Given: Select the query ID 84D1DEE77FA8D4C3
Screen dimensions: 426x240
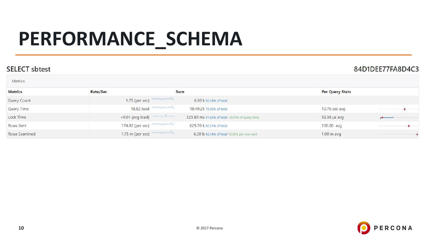Looking at the screenshot, I should coord(386,69).
